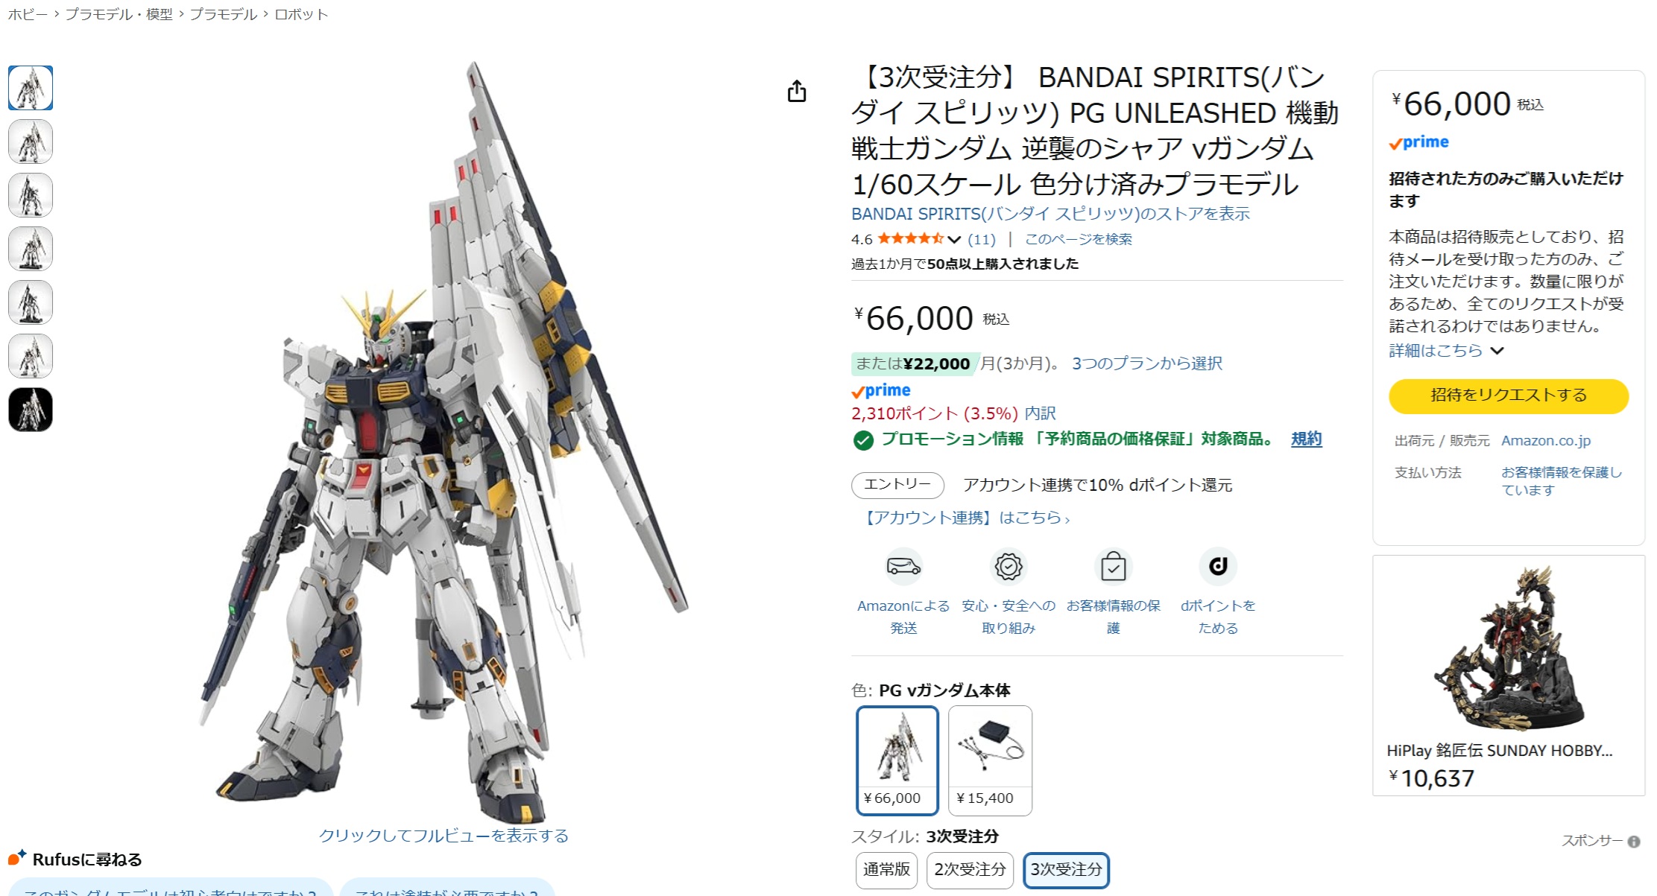
Task: Select the 通常版 style option
Action: (886, 870)
